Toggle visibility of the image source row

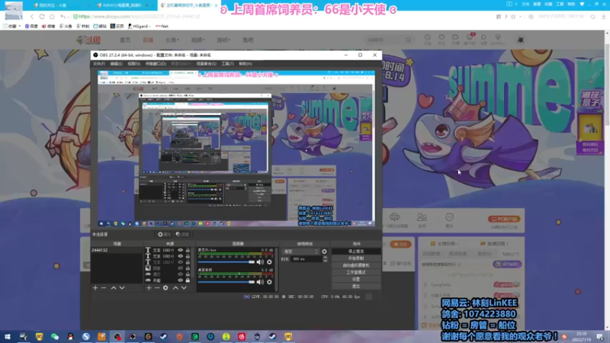[x=180, y=268]
